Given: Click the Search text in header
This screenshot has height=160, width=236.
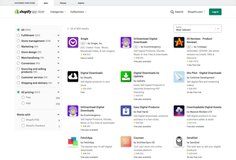Looking at the screenshot, I should [179, 12].
